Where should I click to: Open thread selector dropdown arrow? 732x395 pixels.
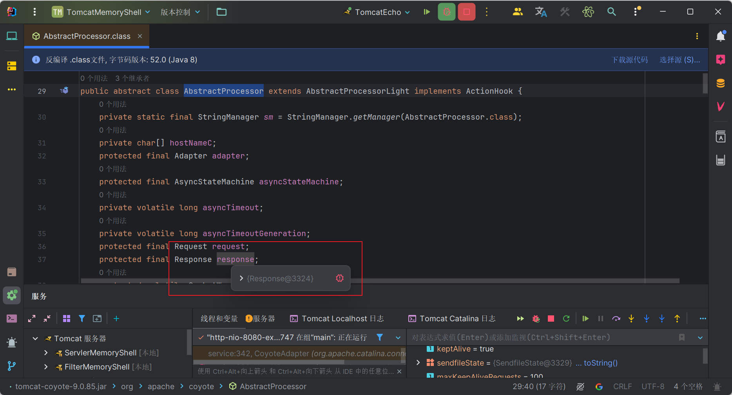398,337
